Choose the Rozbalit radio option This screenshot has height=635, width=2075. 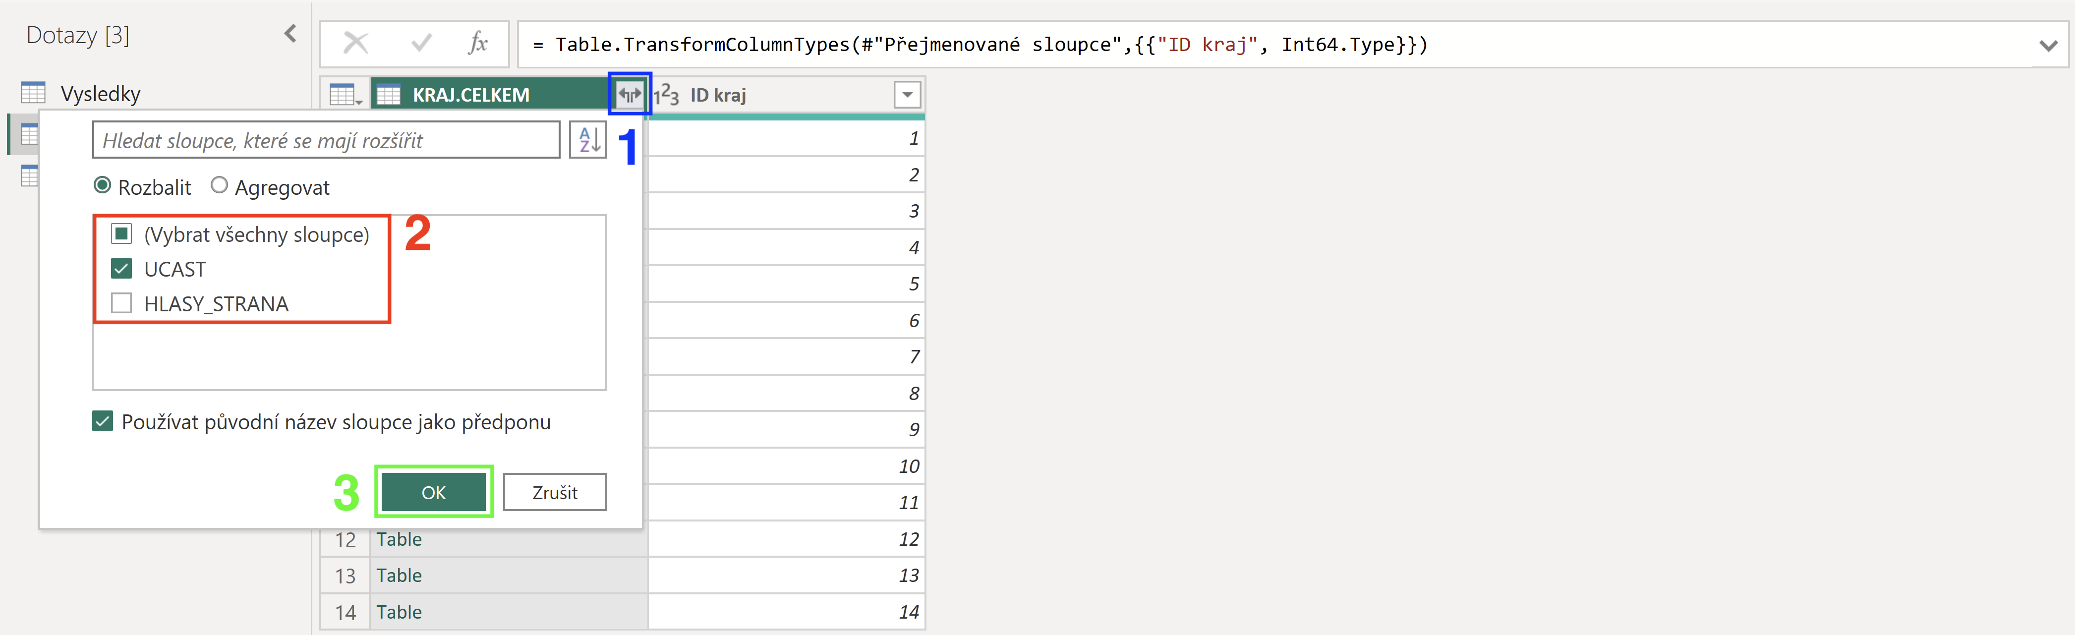tap(102, 185)
